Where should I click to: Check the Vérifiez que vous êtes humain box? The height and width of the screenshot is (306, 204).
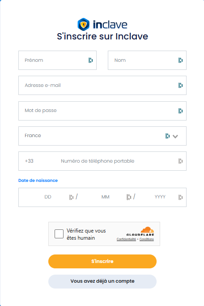pyautogui.click(x=59, y=234)
